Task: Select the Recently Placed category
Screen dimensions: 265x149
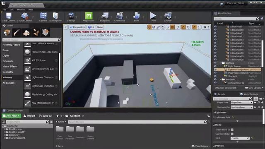Action: [x=11, y=45]
